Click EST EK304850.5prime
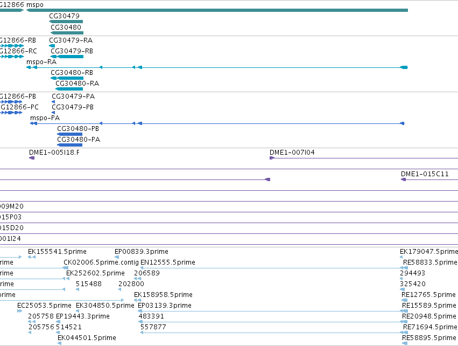458x346 pixels. click(x=105, y=306)
